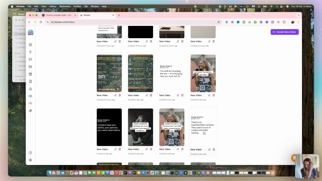
Task: Open the warning triangle icon in sidebar
Action: (x=30, y=89)
